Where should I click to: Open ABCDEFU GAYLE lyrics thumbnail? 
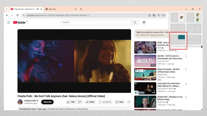click(145, 61)
